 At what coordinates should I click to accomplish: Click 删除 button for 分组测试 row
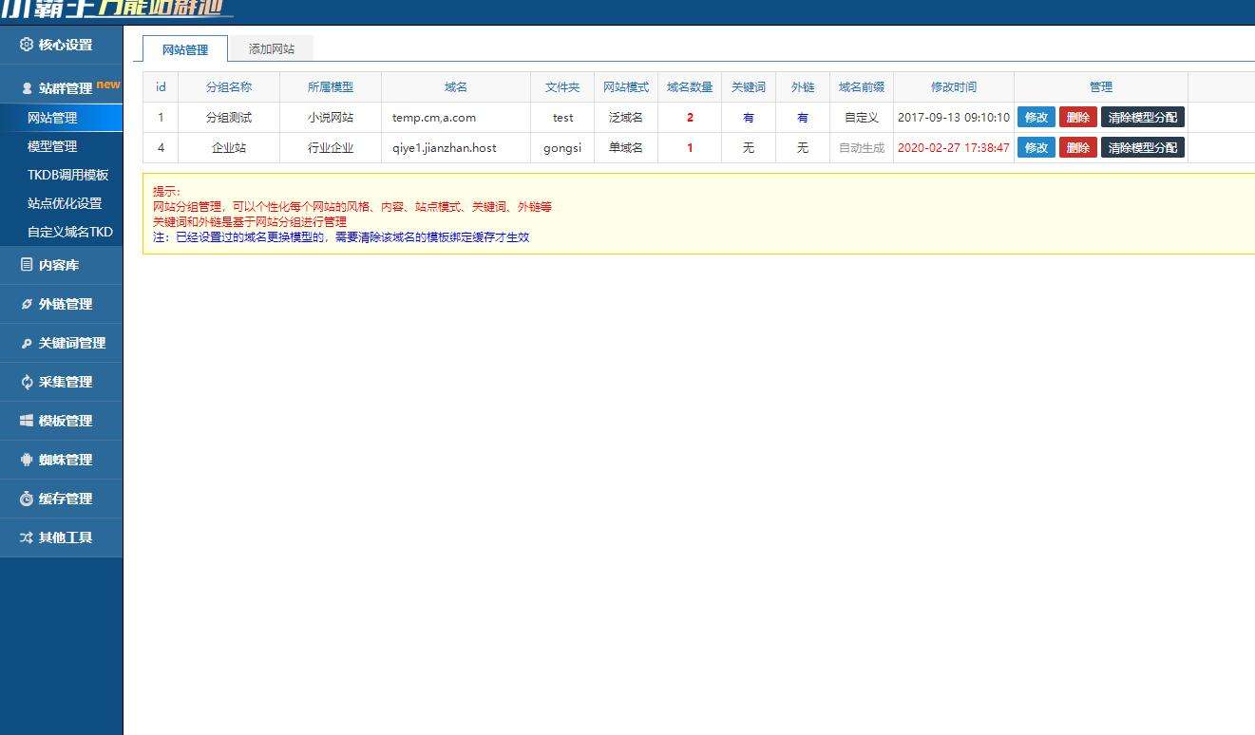tap(1078, 118)
